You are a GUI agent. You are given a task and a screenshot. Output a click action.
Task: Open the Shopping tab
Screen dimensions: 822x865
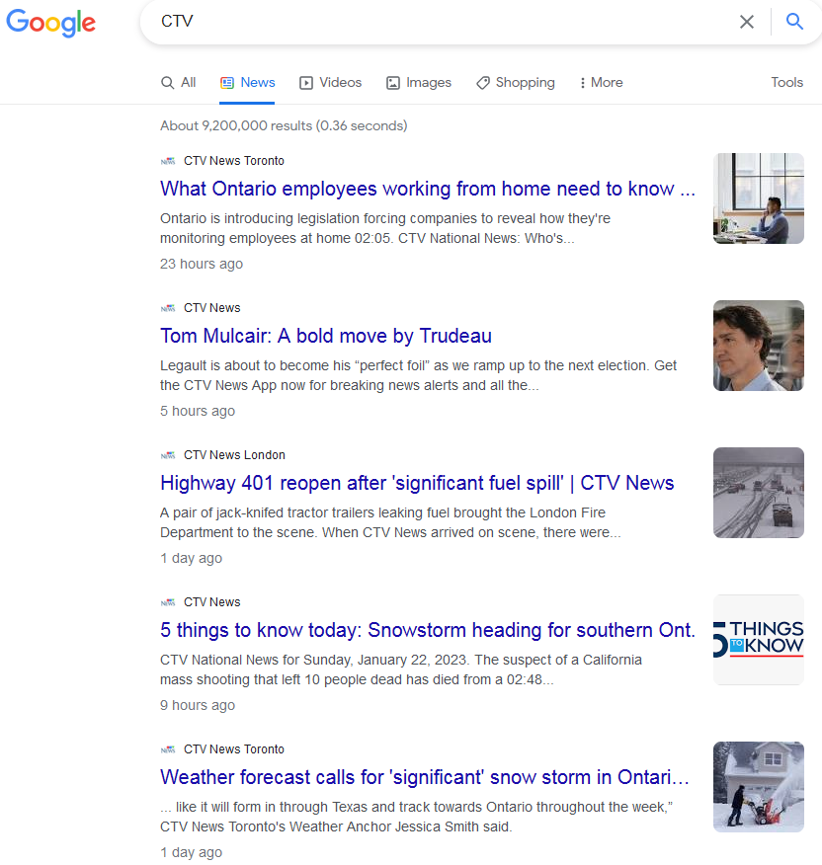pos(515,83)
